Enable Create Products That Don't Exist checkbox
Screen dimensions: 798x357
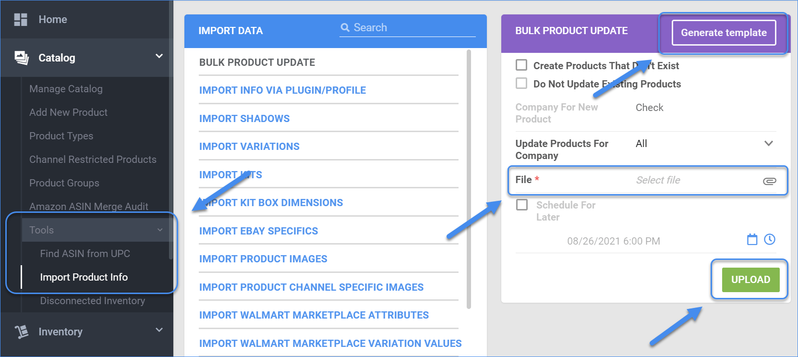pos(521,65)
